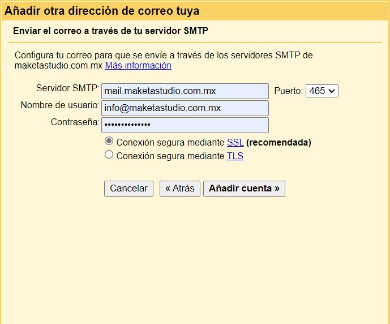Click the "Nombre de usuario:" label
The width and height of the screenshot is (390, 324).
click(60, 105)
